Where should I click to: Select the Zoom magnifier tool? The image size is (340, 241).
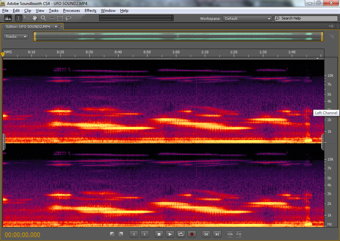pyautogui.click(x=43, y=18)
